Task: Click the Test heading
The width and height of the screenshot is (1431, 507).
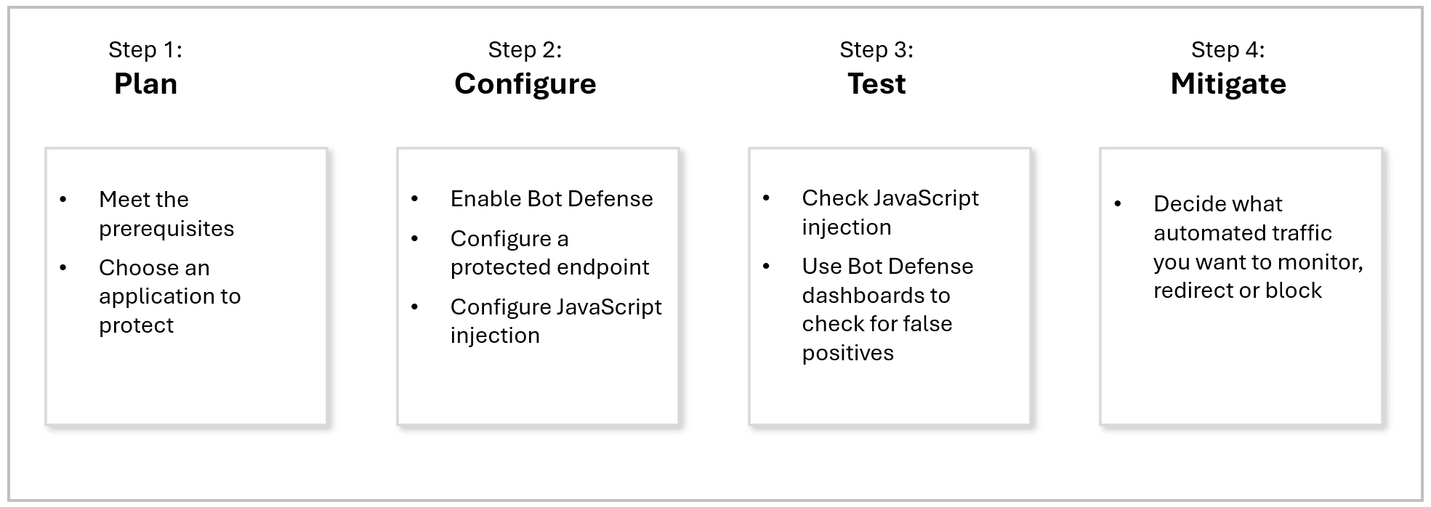Action: (876, 84)
